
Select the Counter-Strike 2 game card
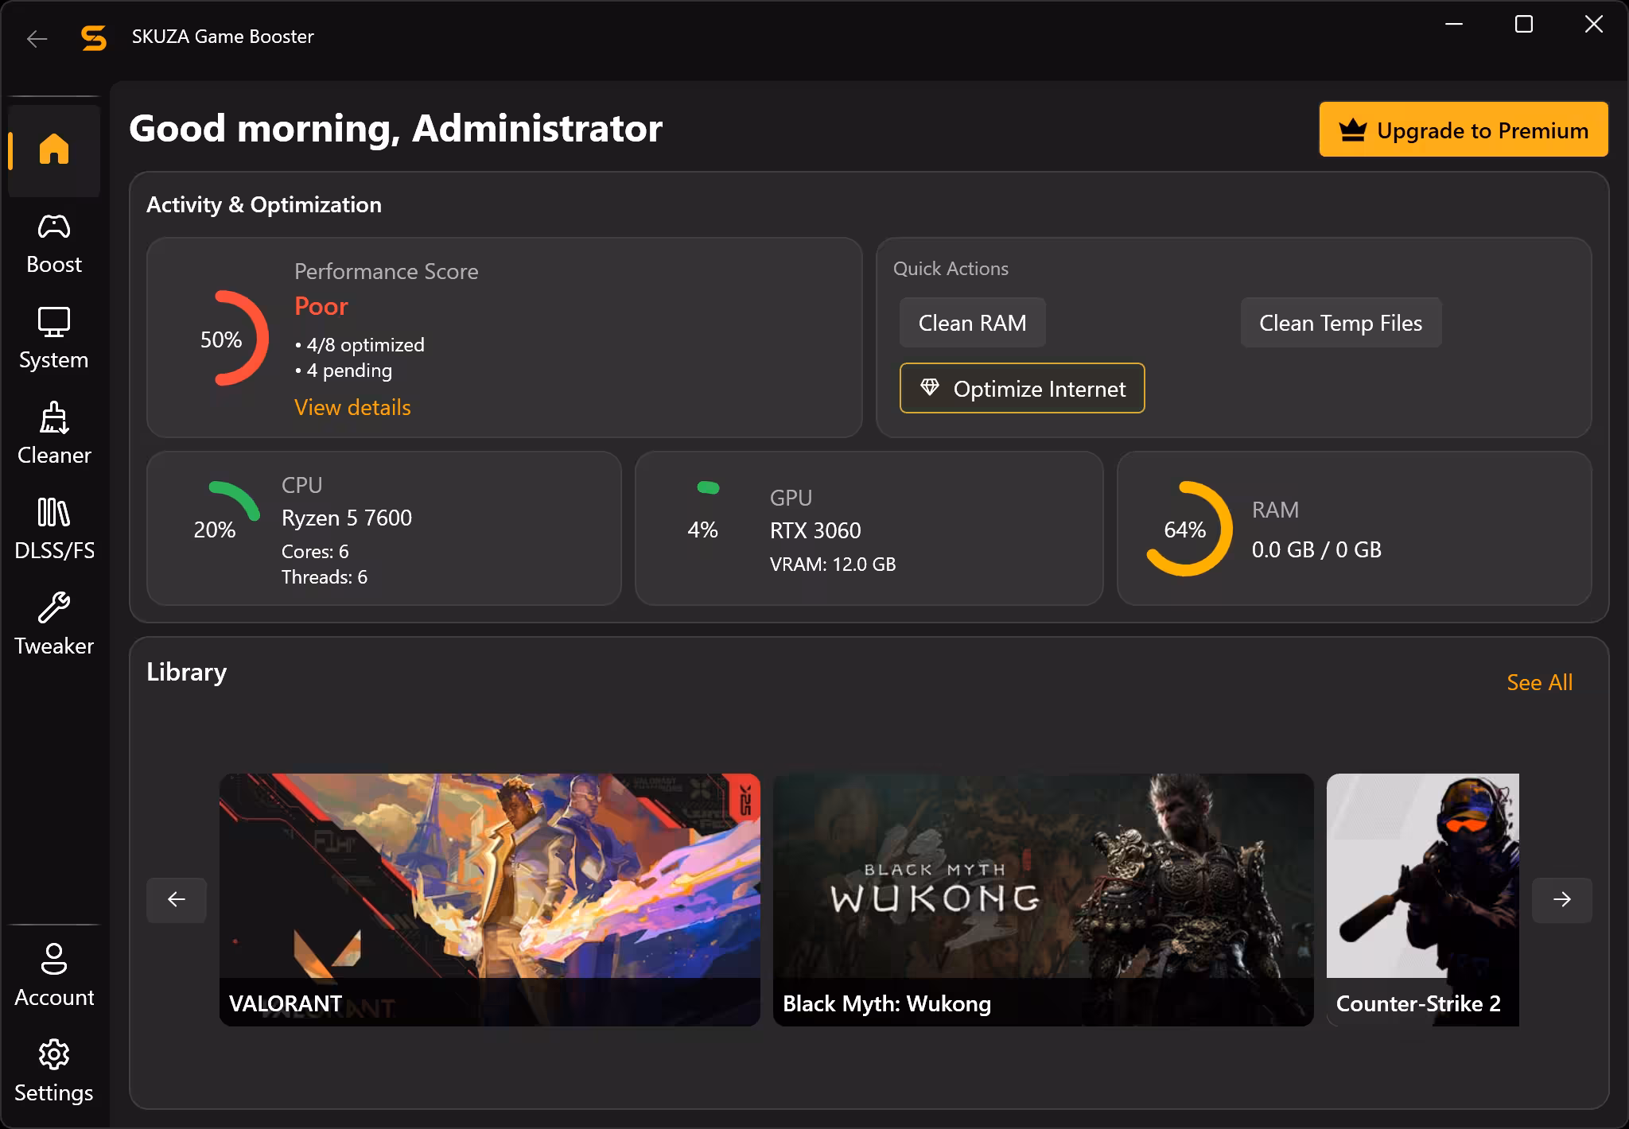[1422, 899]
